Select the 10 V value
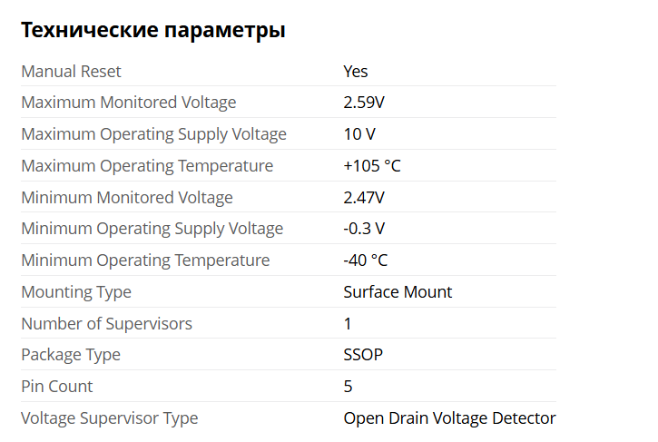Image resolution: width=658 pixels, height=442 pixels. [x=359, y=134]
